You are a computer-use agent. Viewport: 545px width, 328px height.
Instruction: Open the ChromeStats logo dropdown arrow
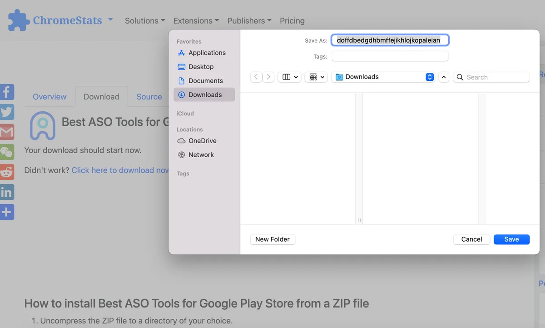tap(110, 20)
